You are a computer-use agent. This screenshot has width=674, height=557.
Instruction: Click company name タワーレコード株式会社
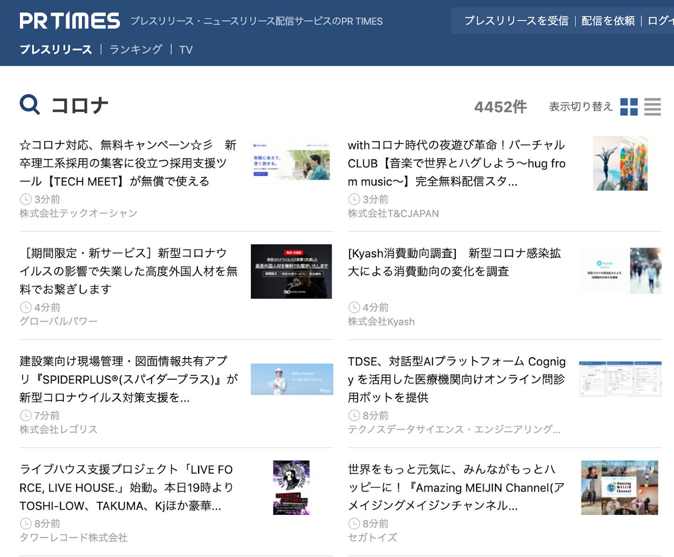click(73, 538)
